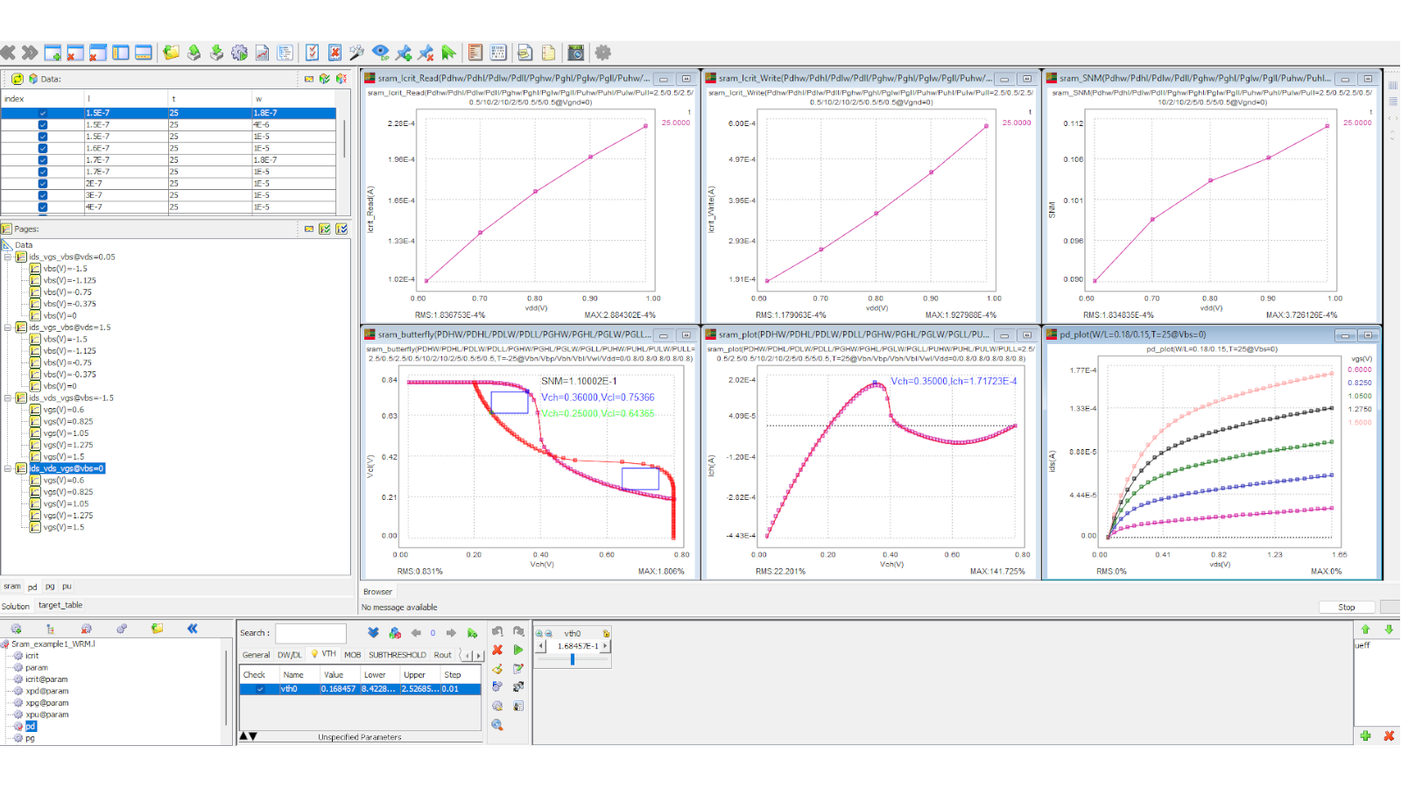Click the red X delete icon beside the parameter table
Screen dimensions: 1401x788
tap(497, 650)
